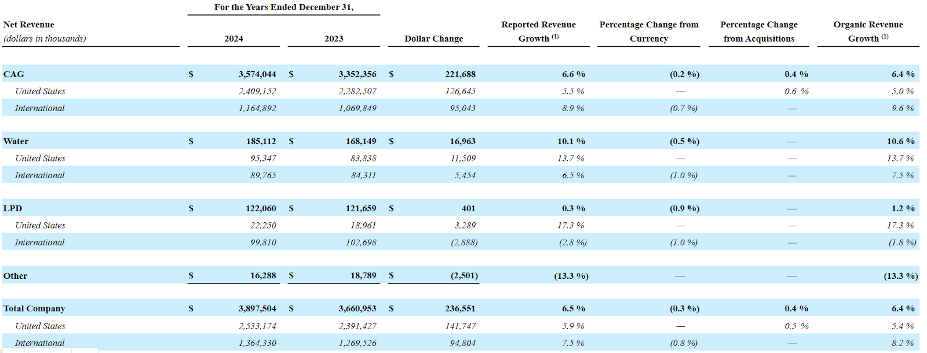Select the Organic Revenue Growth header
The height and width of the screenshot is (353, 927).
[868, 32]
